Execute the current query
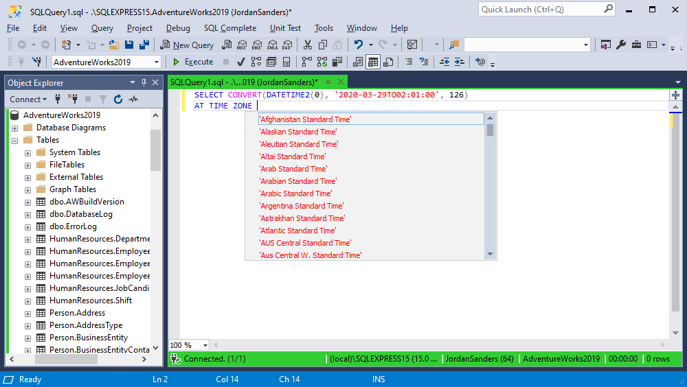Screen dimensions: 687x387 193,62
